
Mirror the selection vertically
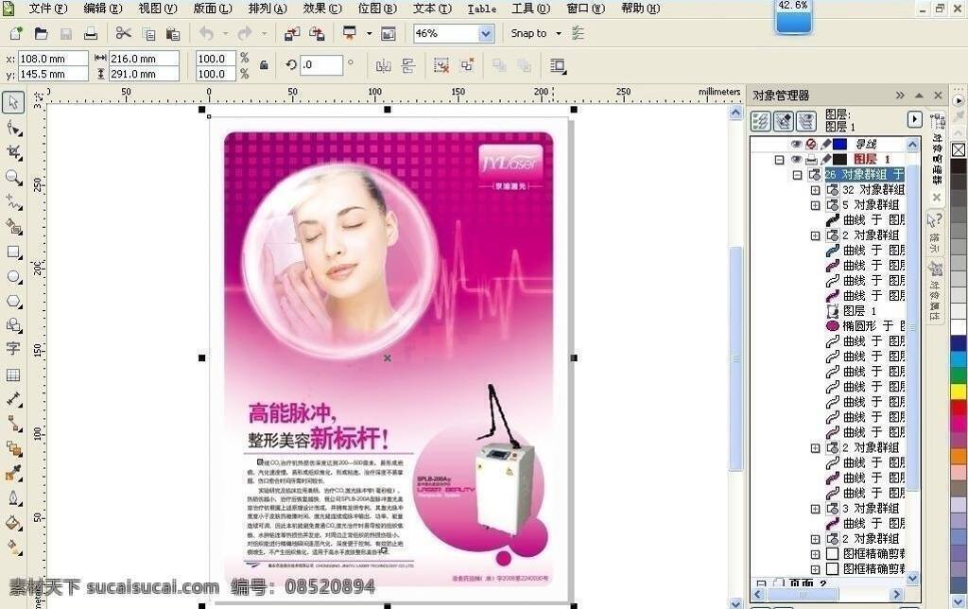pyautogui.click(x=408, y=65)
